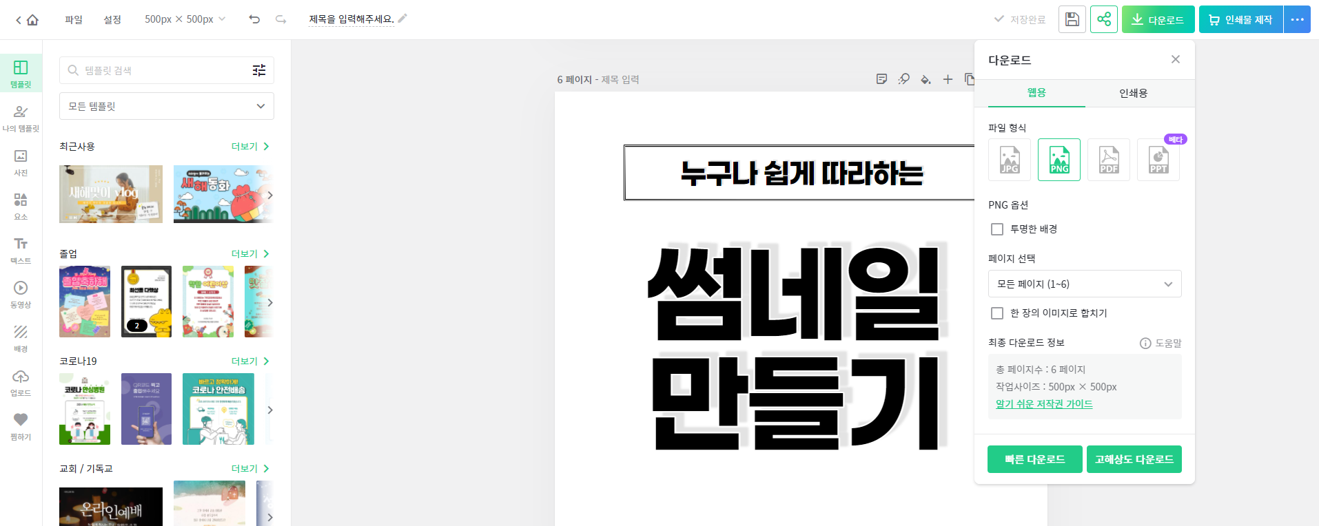Screen dimensions: 1319x526
Task: Open the 텍스트 sidebar panel
Action: click(21, 250)
